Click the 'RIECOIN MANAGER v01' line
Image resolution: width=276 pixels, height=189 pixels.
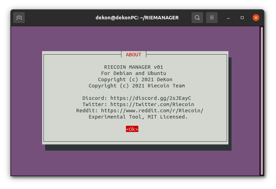(134, 67)
